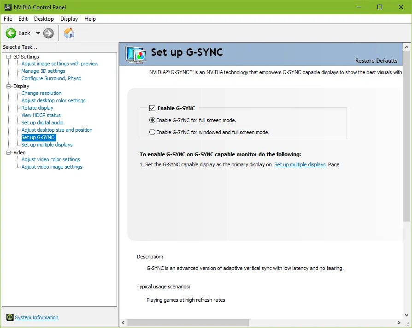The image size is (412, 328).
Task: Collapse the 3D Settings tree node
Action: [x=9, y=57]
